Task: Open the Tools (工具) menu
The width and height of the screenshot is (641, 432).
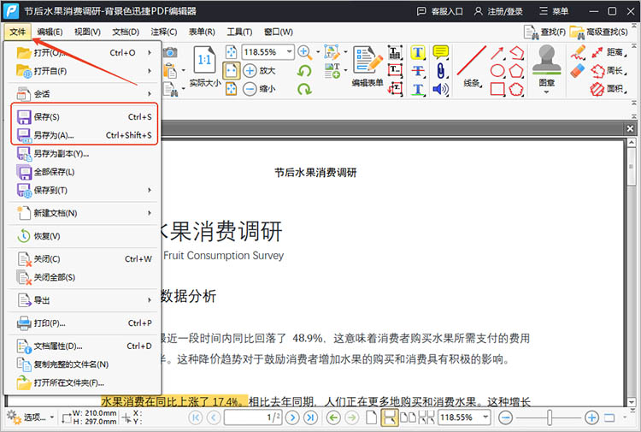Action: click(239, 32)
